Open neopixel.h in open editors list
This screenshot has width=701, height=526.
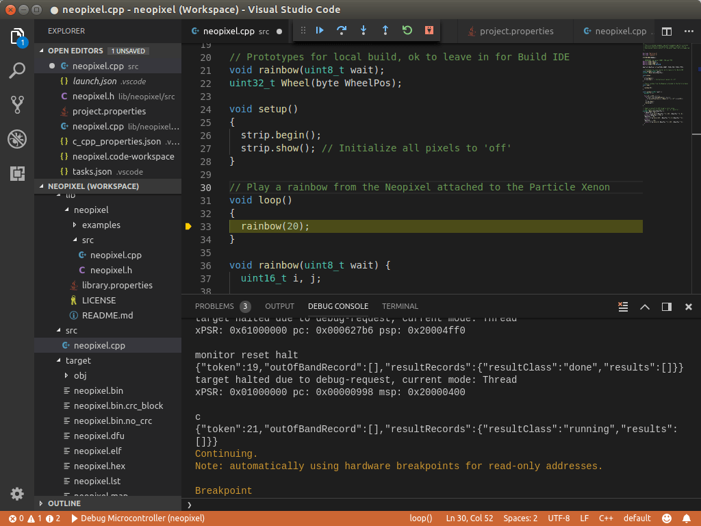tap(107, 96)
